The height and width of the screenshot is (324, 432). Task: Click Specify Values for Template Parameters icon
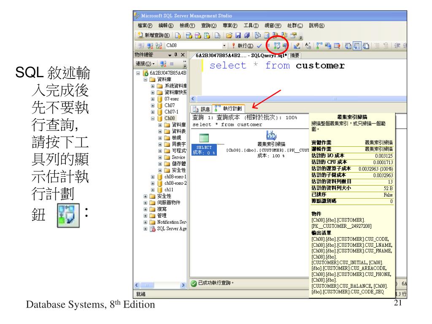pyautogui.click(x=308, y=46)
